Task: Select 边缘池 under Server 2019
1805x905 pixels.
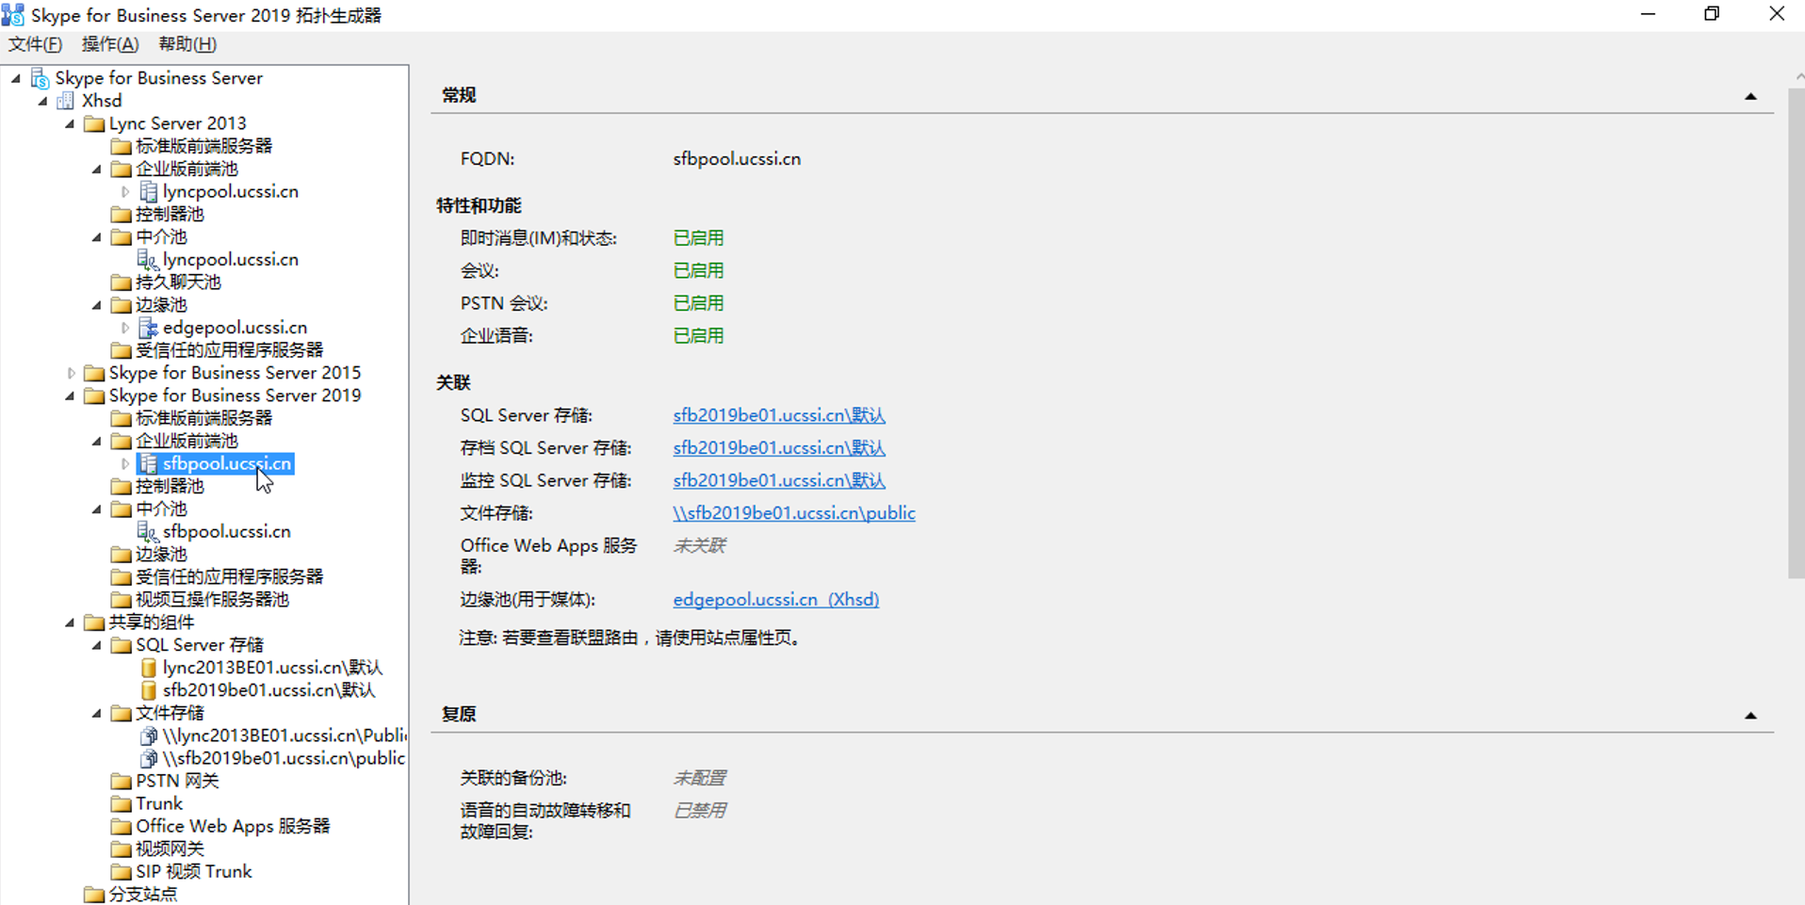Action: coord(161,554)
